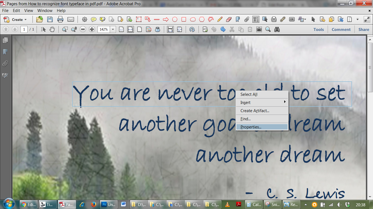Open the Window menu
373x209 pixels.
(x=45, y=11)
